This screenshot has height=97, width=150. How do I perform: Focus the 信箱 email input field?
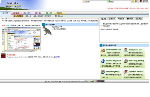[x=99, y=2]
